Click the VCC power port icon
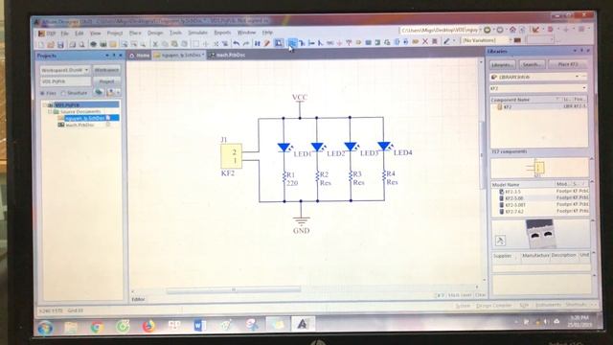This screenshot has width=613, height=345. tap(349, 42)
